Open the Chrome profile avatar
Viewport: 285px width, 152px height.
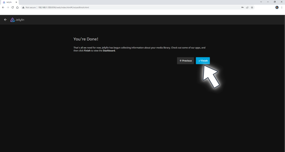click(277, 8)
